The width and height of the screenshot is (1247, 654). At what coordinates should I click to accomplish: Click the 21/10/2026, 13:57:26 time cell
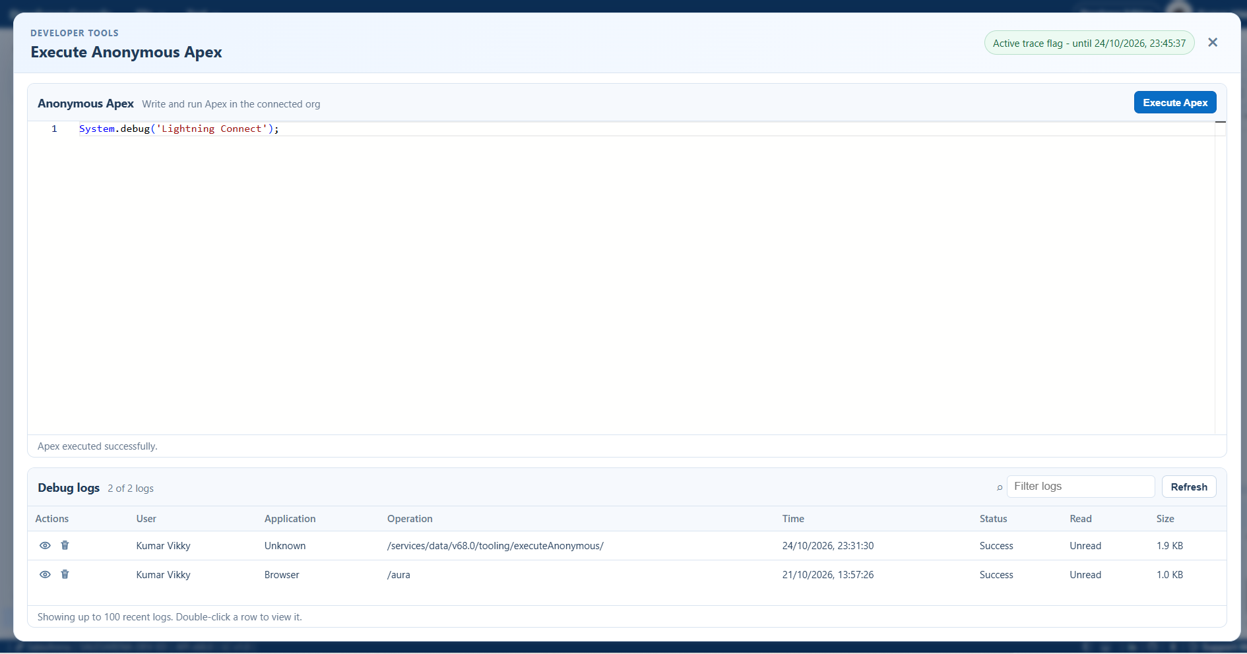[x=828, y=575]
